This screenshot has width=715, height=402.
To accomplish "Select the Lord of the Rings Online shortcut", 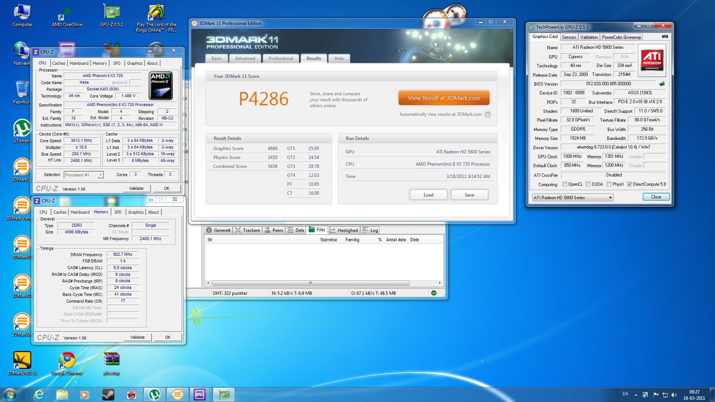I will pyautogui.click(x=156, y=18).
